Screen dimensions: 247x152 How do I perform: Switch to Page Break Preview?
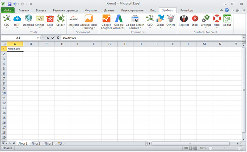pos(195,148)
